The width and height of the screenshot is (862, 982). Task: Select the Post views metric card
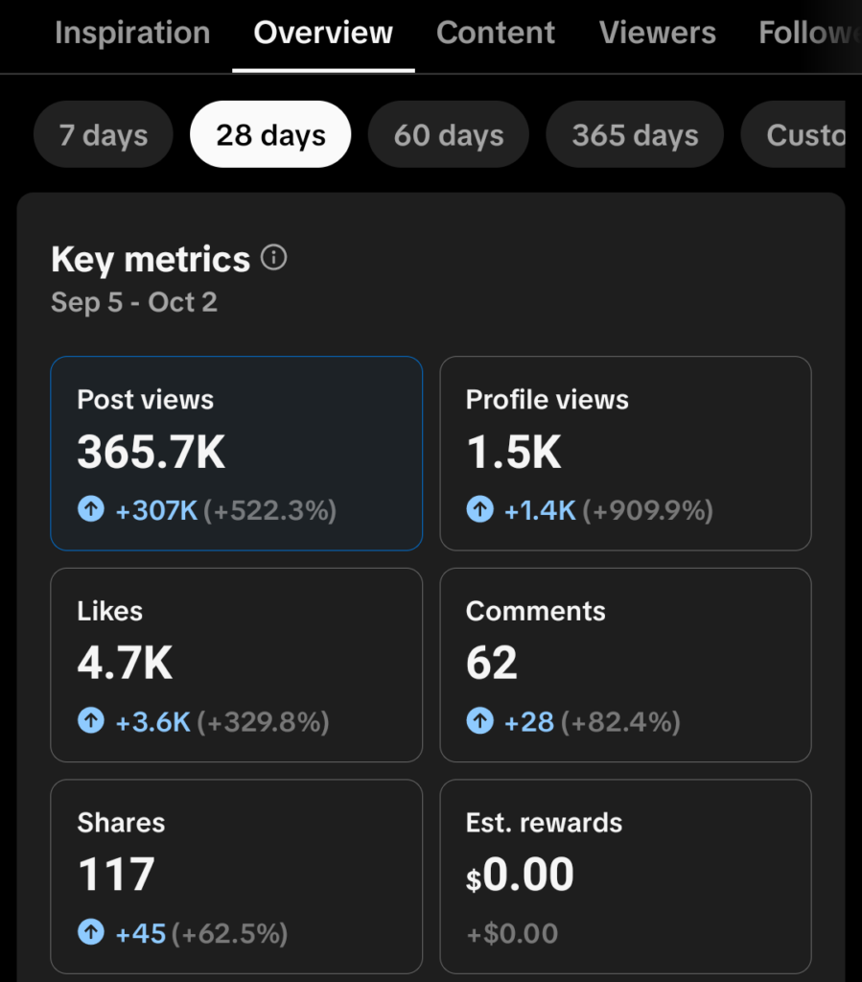pos(237,454)
